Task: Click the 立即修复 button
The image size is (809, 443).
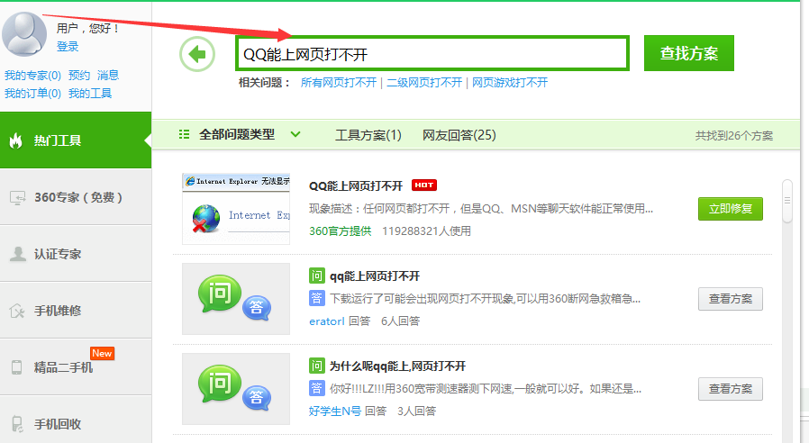Action: pyautogui.click(x=730, y=209)
